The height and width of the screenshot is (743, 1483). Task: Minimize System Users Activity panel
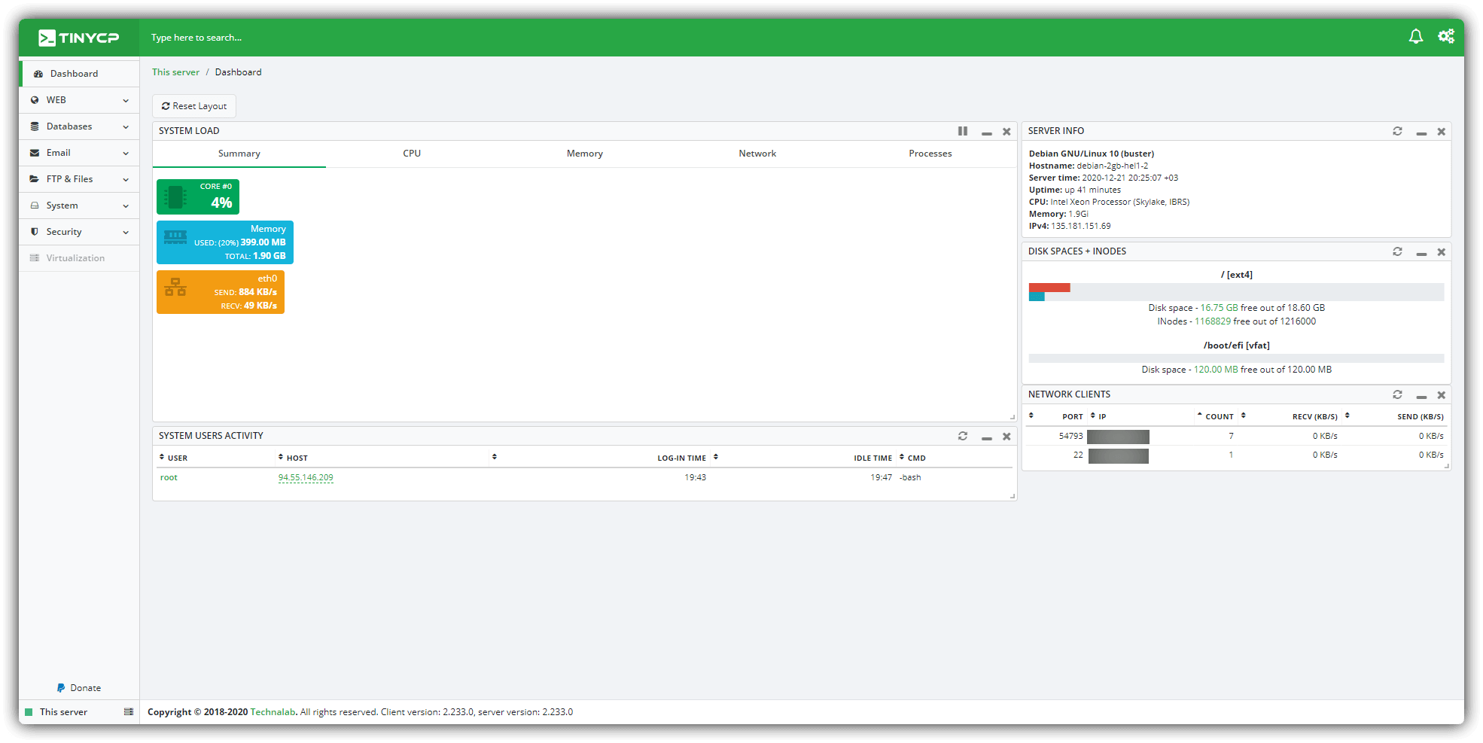[x=986, y=437]
